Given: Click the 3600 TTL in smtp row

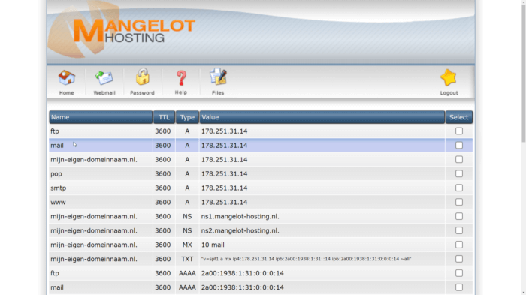Looking at the screenshot, I should pyautogui.click(x=163, y=188).
